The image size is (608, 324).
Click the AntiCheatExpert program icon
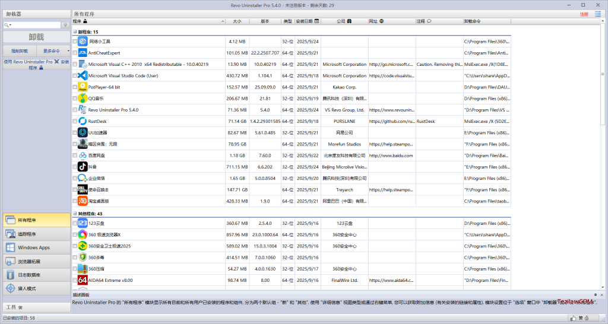coord(83,53)
